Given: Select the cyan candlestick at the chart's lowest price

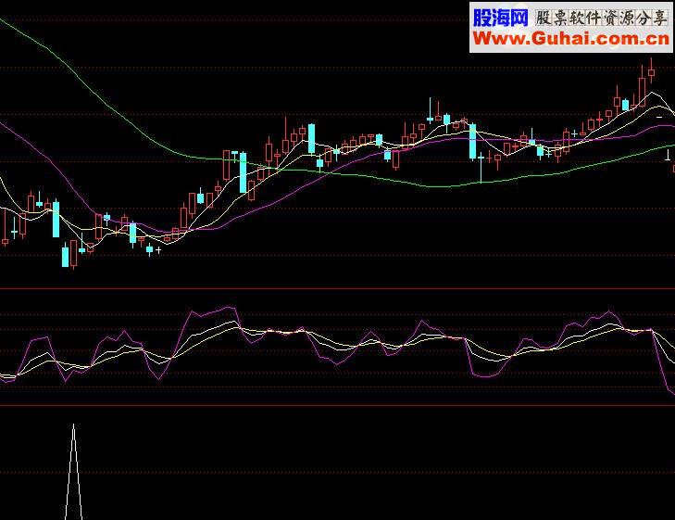Looking at the screenshot, I should [x=65, y=255].
